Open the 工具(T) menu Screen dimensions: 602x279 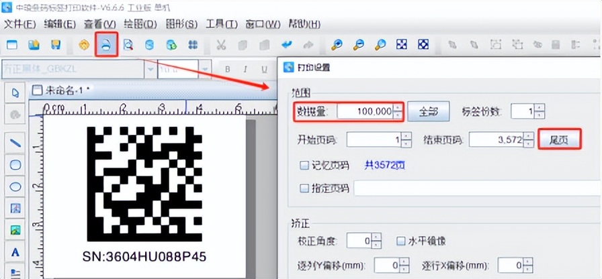click(222, 23)
